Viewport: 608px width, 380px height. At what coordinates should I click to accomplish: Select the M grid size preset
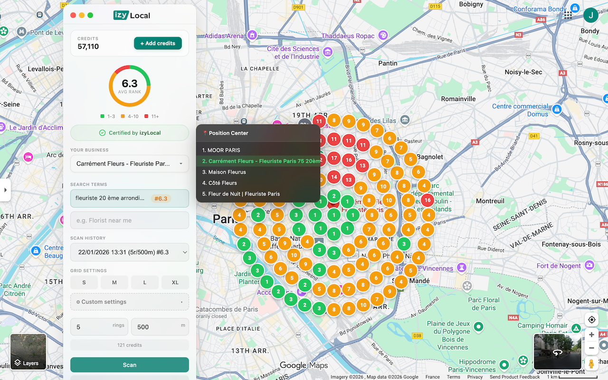(114, 283)
